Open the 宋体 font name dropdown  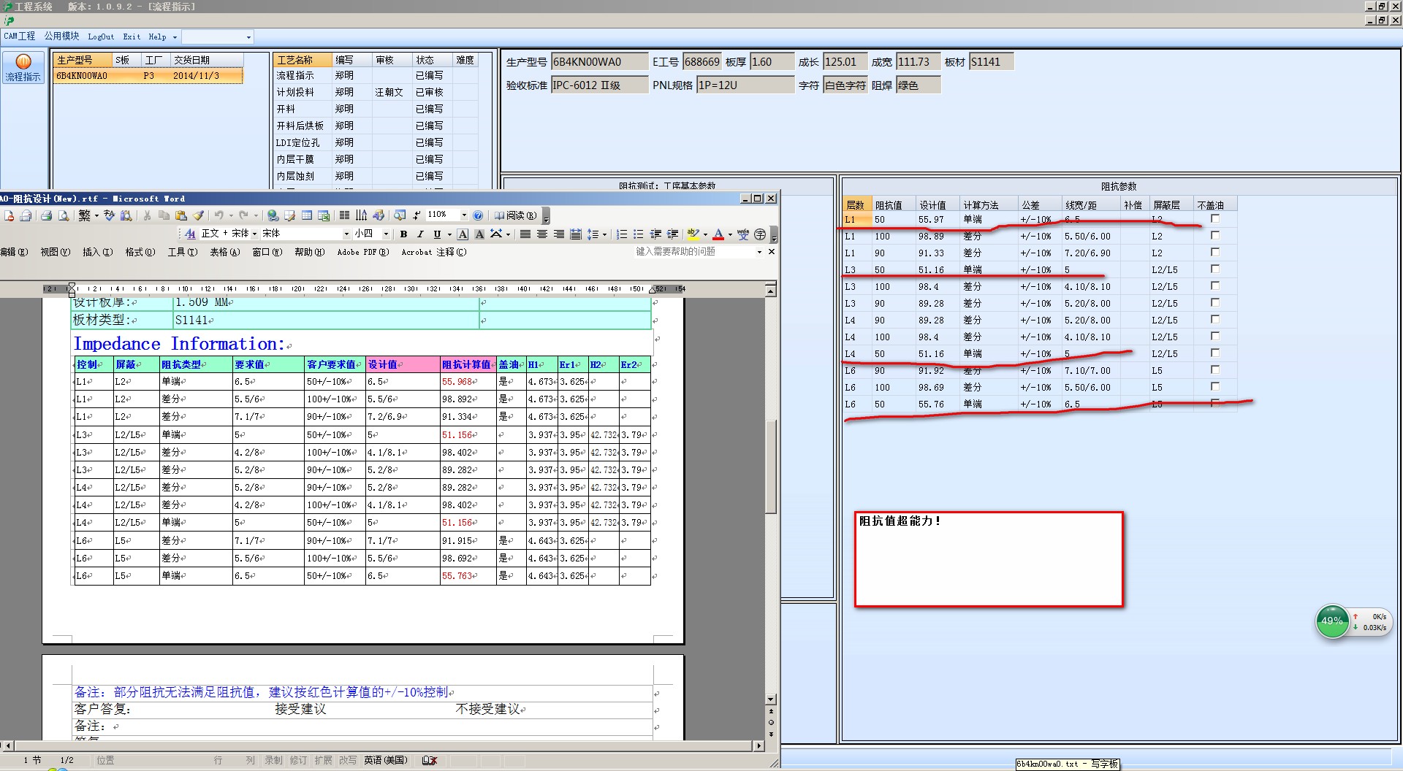pyautogui.click(x=346, y=234)
